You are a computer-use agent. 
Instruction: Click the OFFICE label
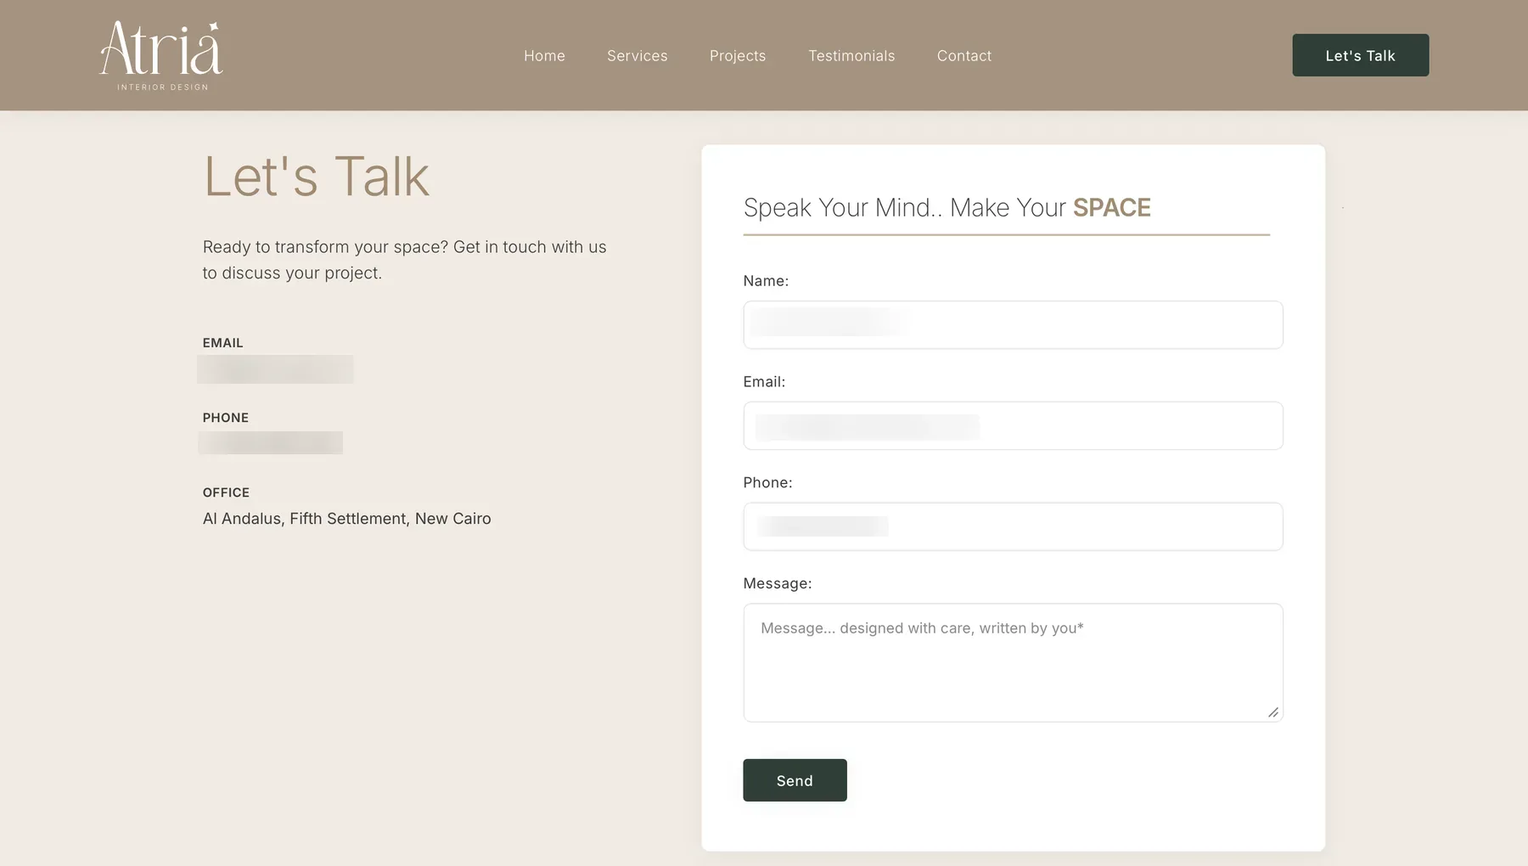pyautogui.click(x=226, y=492)
